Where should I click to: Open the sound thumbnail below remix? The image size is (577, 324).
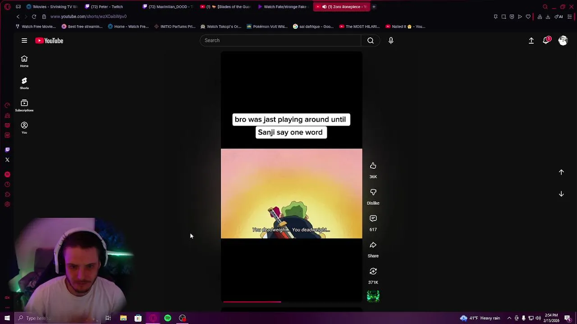click(x=373, y=296)
